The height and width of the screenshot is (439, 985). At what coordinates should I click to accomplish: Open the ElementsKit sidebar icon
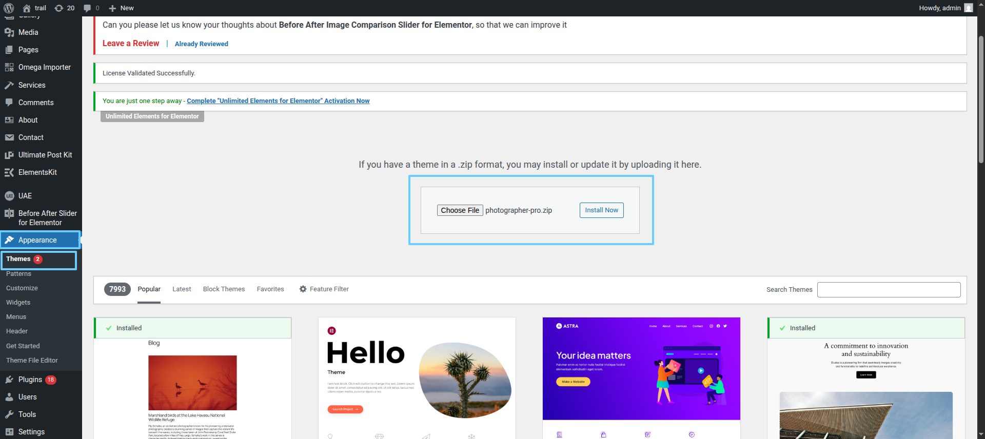(x=9, y=172)
